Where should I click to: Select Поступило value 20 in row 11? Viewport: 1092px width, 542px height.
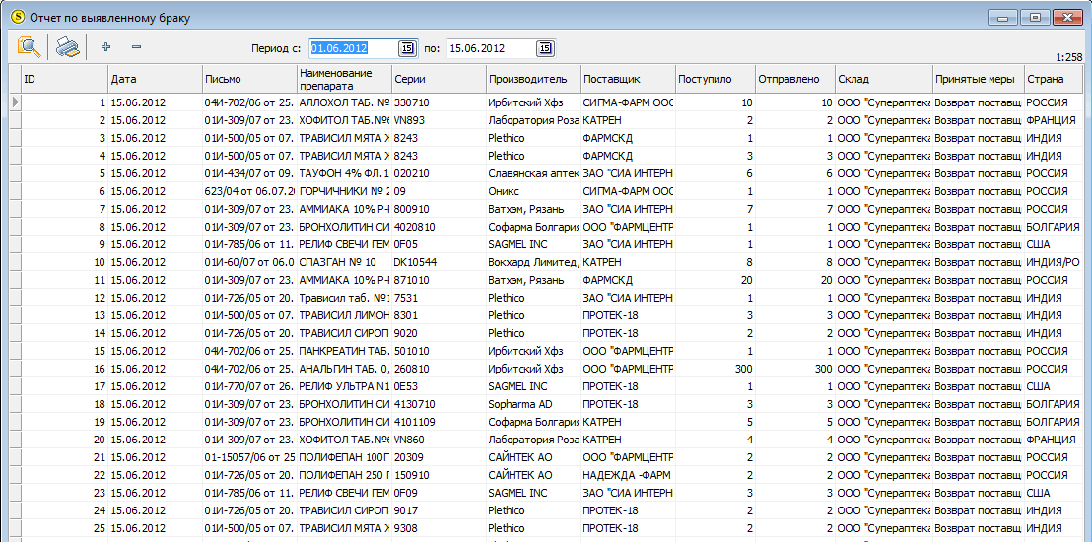click(716, 280)
